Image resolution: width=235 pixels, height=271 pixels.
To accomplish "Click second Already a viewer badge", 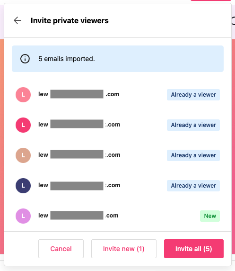I will pos(193,125).
